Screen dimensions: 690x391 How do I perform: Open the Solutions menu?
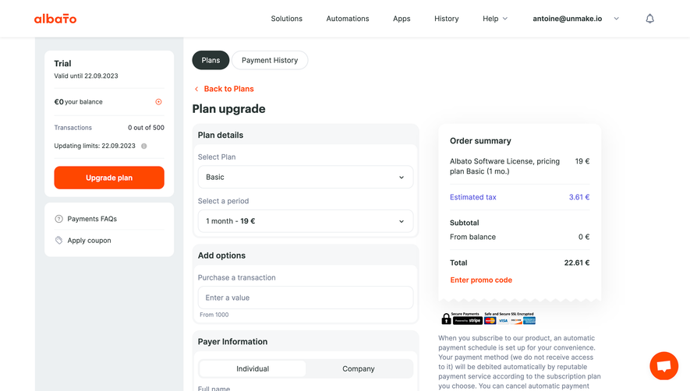[286, 19]
